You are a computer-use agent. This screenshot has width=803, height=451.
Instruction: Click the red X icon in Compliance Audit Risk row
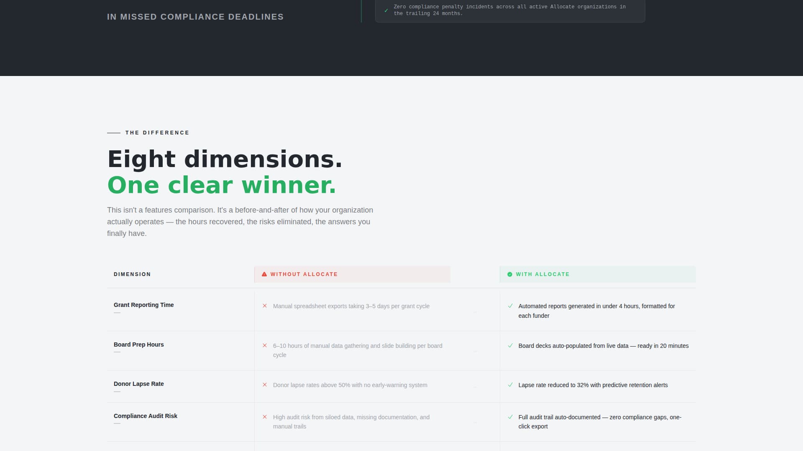[x=265, y=417]
